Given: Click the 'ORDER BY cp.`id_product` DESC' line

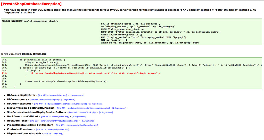Looking at the screenshot, I should click(150, 43).
